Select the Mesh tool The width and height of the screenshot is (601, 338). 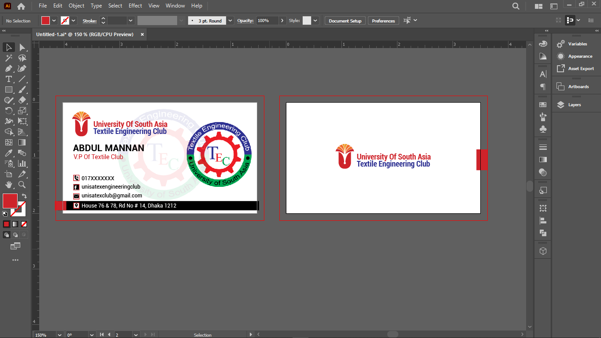point(9,142)
